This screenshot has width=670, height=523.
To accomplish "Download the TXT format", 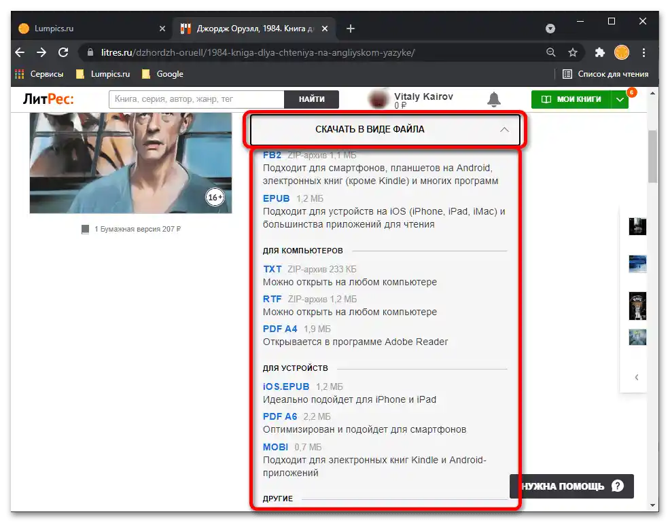I will [x=272, y=270].
